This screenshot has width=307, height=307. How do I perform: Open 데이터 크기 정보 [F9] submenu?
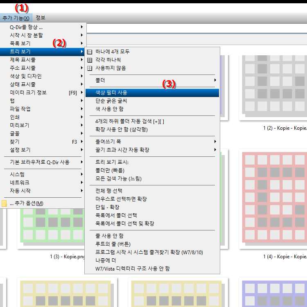tap(42, 93)
